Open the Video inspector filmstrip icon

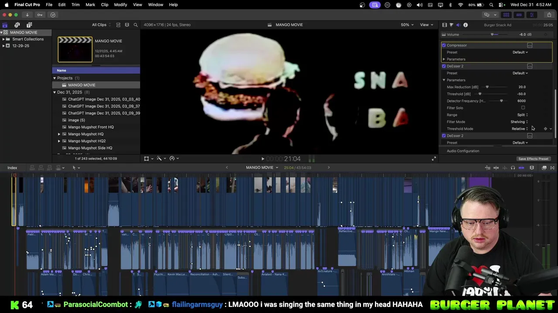[x=444, y=25]
